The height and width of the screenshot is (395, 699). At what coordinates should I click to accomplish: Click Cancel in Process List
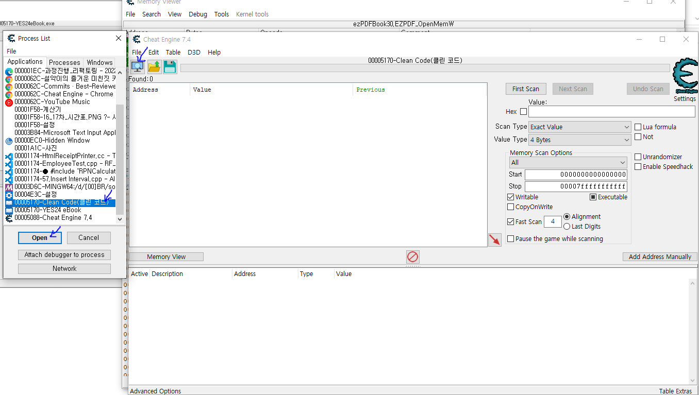tap(89, 238)
